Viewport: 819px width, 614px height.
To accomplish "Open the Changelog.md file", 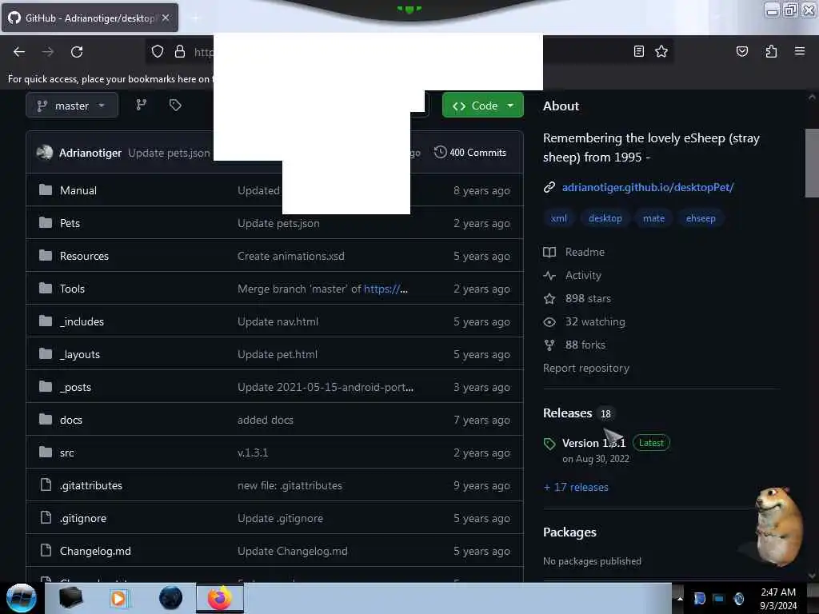I will pyautogui.click(x=96, y=552).
